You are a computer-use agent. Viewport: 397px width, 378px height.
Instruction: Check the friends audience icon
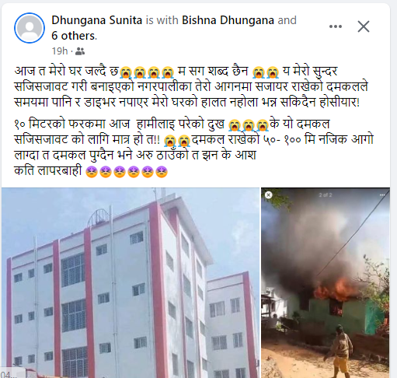pos(80,51)
